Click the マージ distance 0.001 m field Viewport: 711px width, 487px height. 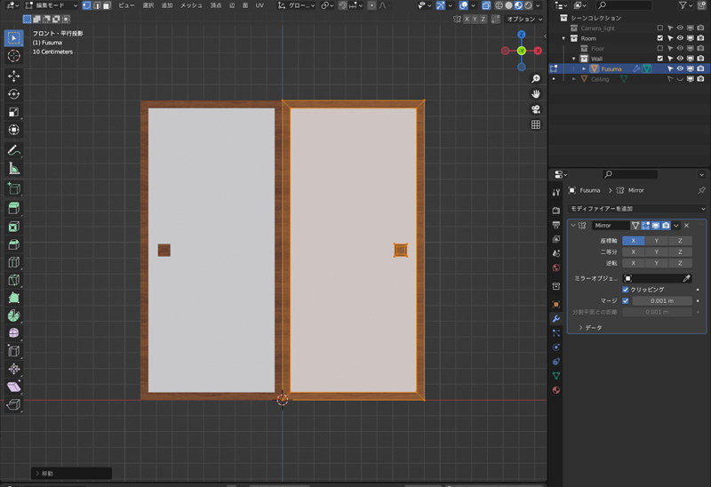click(x=661, y=300)
